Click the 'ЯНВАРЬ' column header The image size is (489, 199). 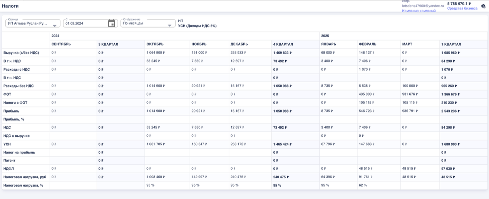329,44
